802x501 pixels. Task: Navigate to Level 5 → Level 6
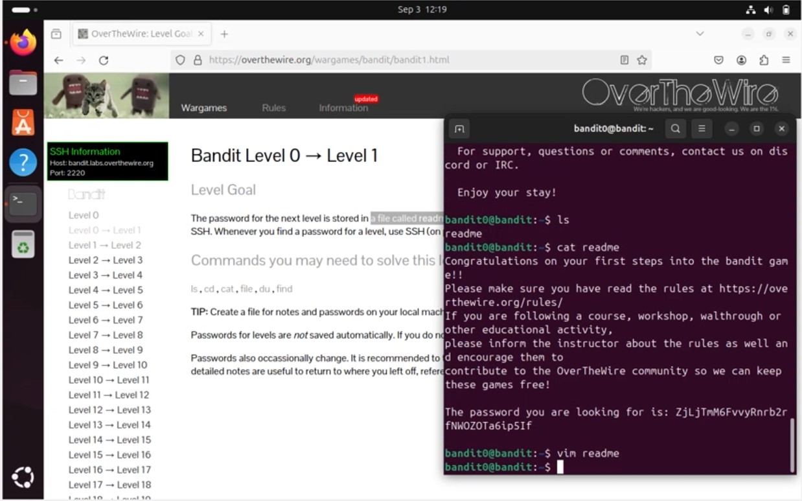[x=106, y=305]
